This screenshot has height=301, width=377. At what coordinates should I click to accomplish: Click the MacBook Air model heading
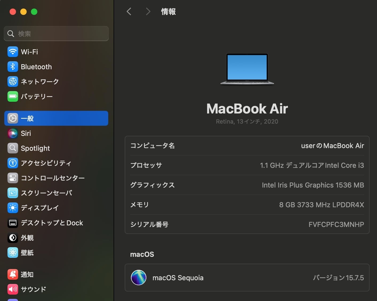tap(247, 109)
